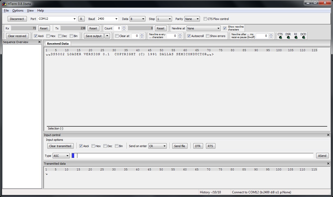This screenshot has width=333, height=197.
Task: Enable Hex display for received data
Action: pyautogui.click(x=48, y=36)
